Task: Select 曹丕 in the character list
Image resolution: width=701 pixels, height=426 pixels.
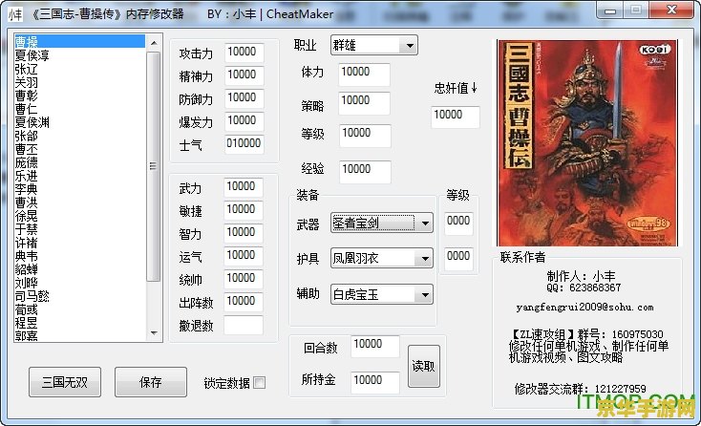Action: pyautogui.click(x=79, y=149)
